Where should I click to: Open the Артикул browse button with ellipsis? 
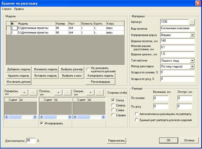coord(192,22)
